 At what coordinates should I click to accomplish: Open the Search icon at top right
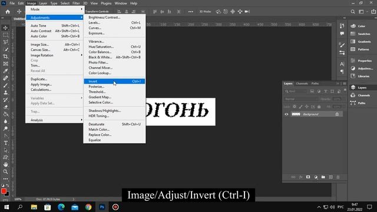tap(353, 12)
